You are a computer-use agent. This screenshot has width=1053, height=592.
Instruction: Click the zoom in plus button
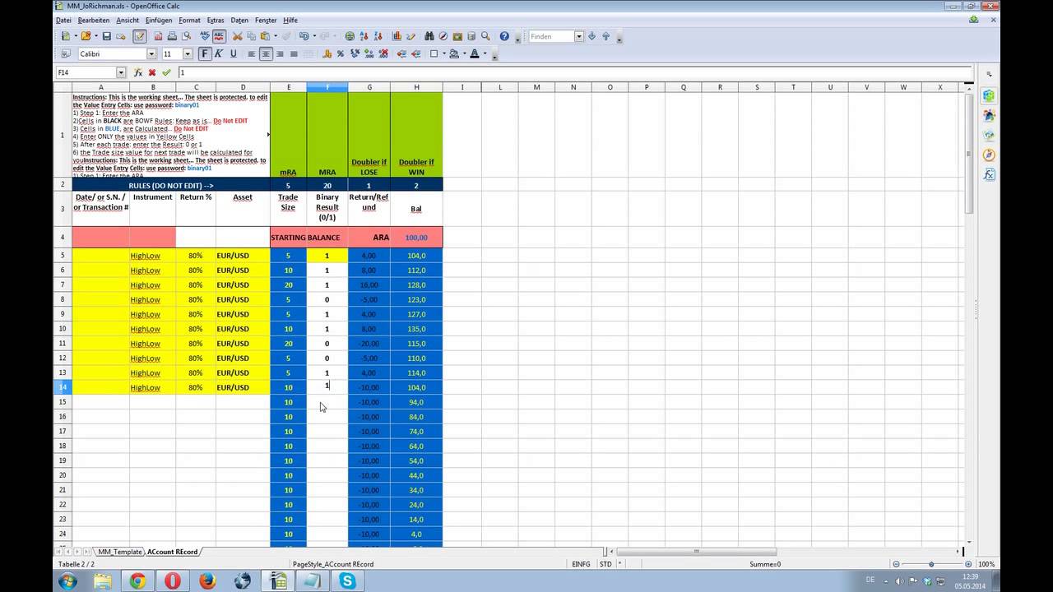968,564
